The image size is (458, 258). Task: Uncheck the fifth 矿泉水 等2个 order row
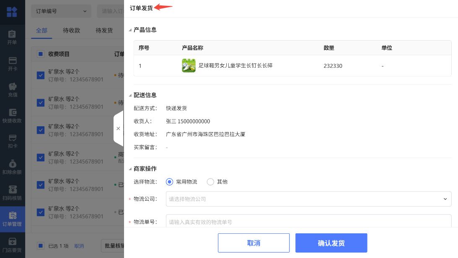[x=41, y=185]
